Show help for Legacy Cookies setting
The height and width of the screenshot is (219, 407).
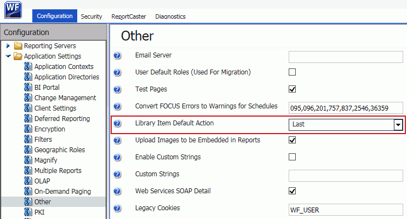pos(117,208)
